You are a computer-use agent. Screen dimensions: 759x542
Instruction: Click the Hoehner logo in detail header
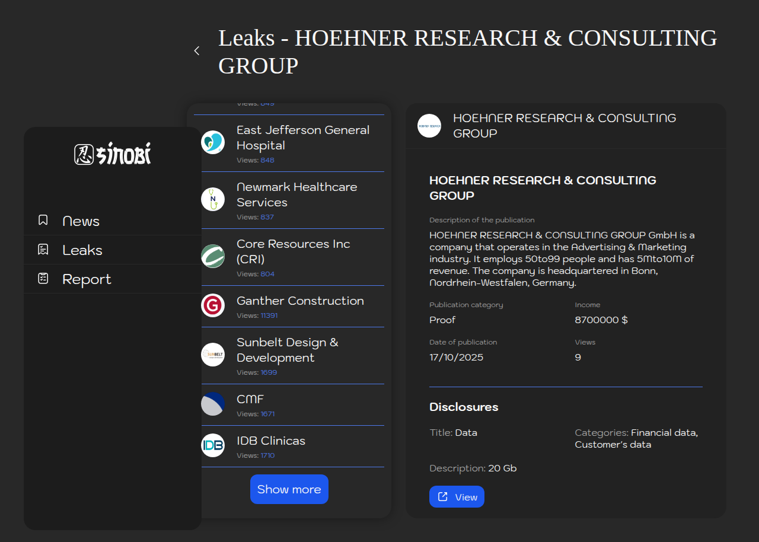point(429,126)
